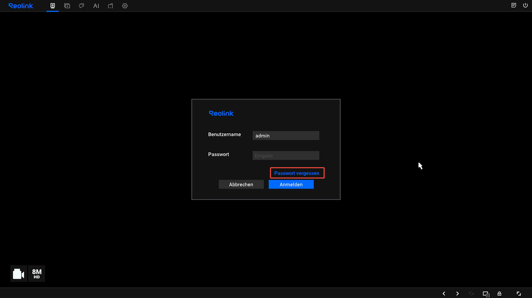
Task: Click the Anmelden button
Action: pyautogui.click(x=291, y=184)
